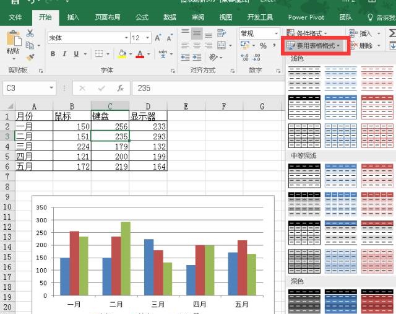396x314 pixels.
Task: Open the 套用表格格式 dropdown
Action: tap(315, 46)
